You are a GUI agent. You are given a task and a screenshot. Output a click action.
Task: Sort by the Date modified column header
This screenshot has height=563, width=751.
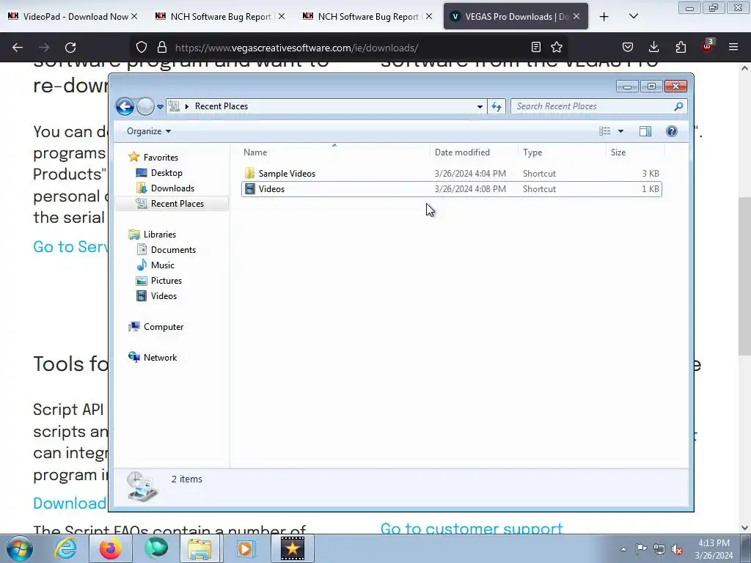[x=474, y=152]
